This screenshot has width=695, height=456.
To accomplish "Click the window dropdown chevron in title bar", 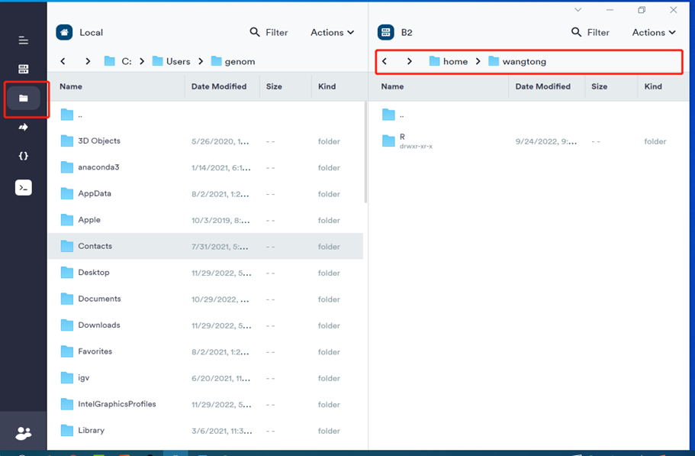I will click(x=578, y=10).
